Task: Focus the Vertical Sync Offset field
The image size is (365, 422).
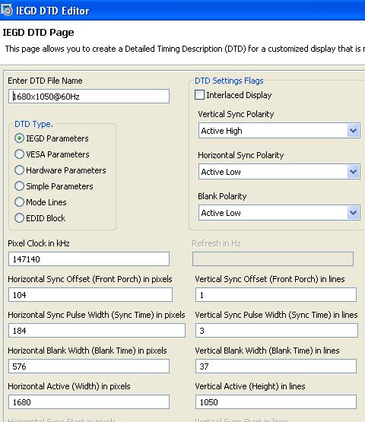Action: click(276, 295)
